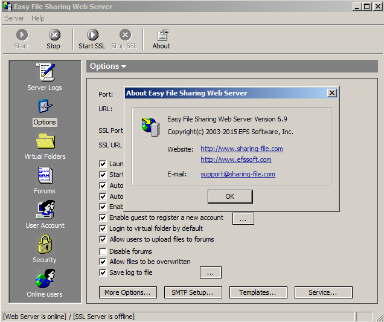Click the app icon in the title bar
Viewport: 384px width, 322px height.
pyautogui.click(x=7, y=7)
